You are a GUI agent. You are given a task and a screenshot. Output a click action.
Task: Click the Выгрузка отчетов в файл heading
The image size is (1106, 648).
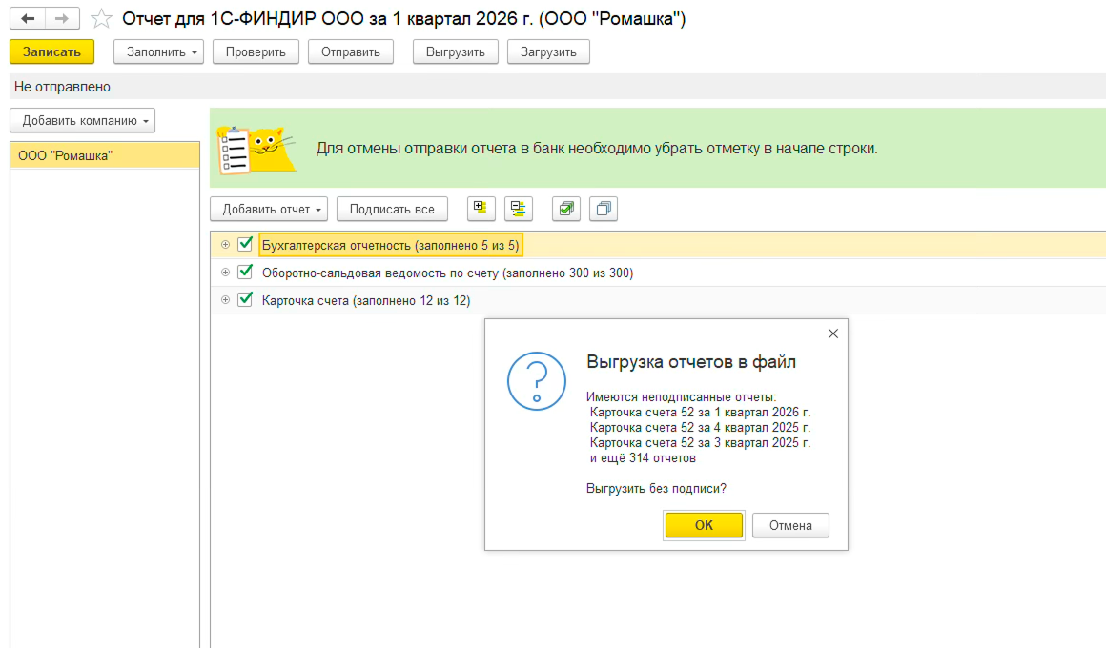(x=691, y=362)
